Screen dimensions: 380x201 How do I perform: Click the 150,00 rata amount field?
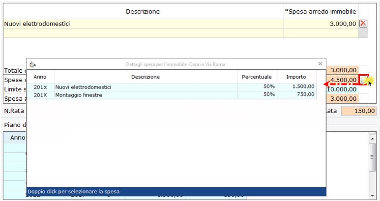click(359, 111)
